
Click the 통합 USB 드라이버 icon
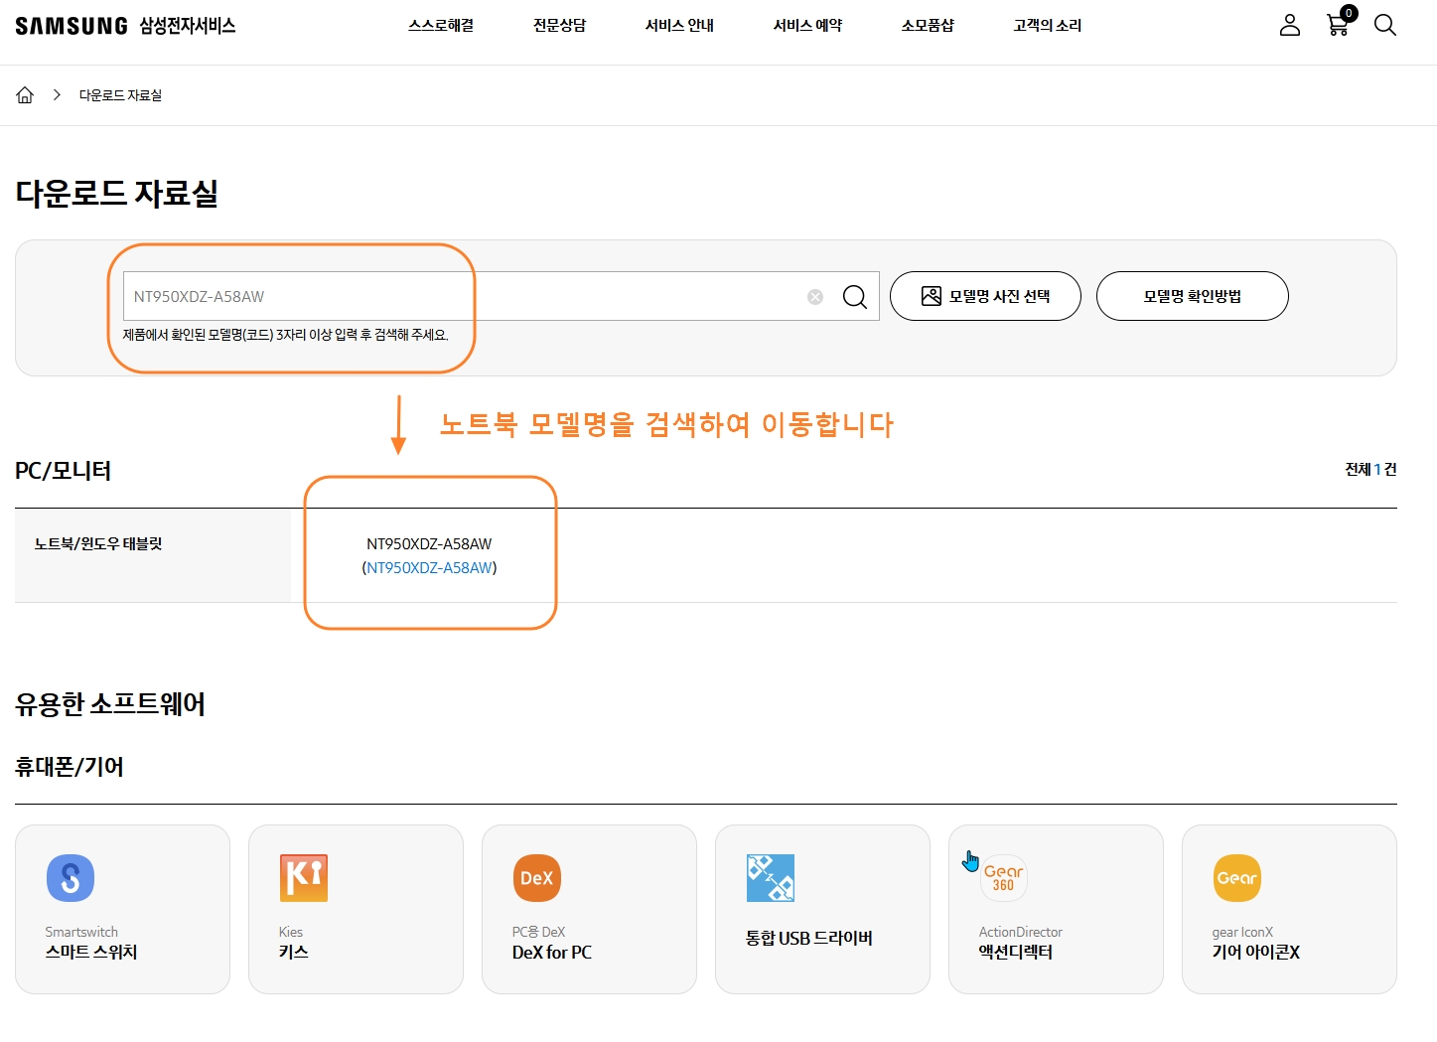(770, 877)
